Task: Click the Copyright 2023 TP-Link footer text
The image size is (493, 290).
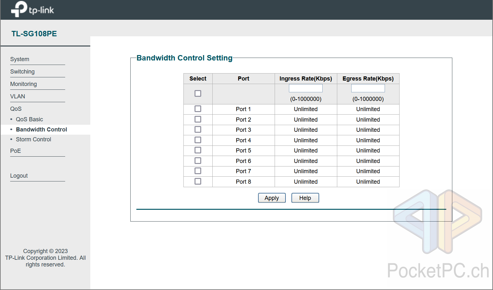Action: click(x=45, y=258)
